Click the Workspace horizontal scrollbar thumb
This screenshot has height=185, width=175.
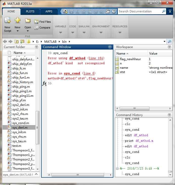pos(135,108)
